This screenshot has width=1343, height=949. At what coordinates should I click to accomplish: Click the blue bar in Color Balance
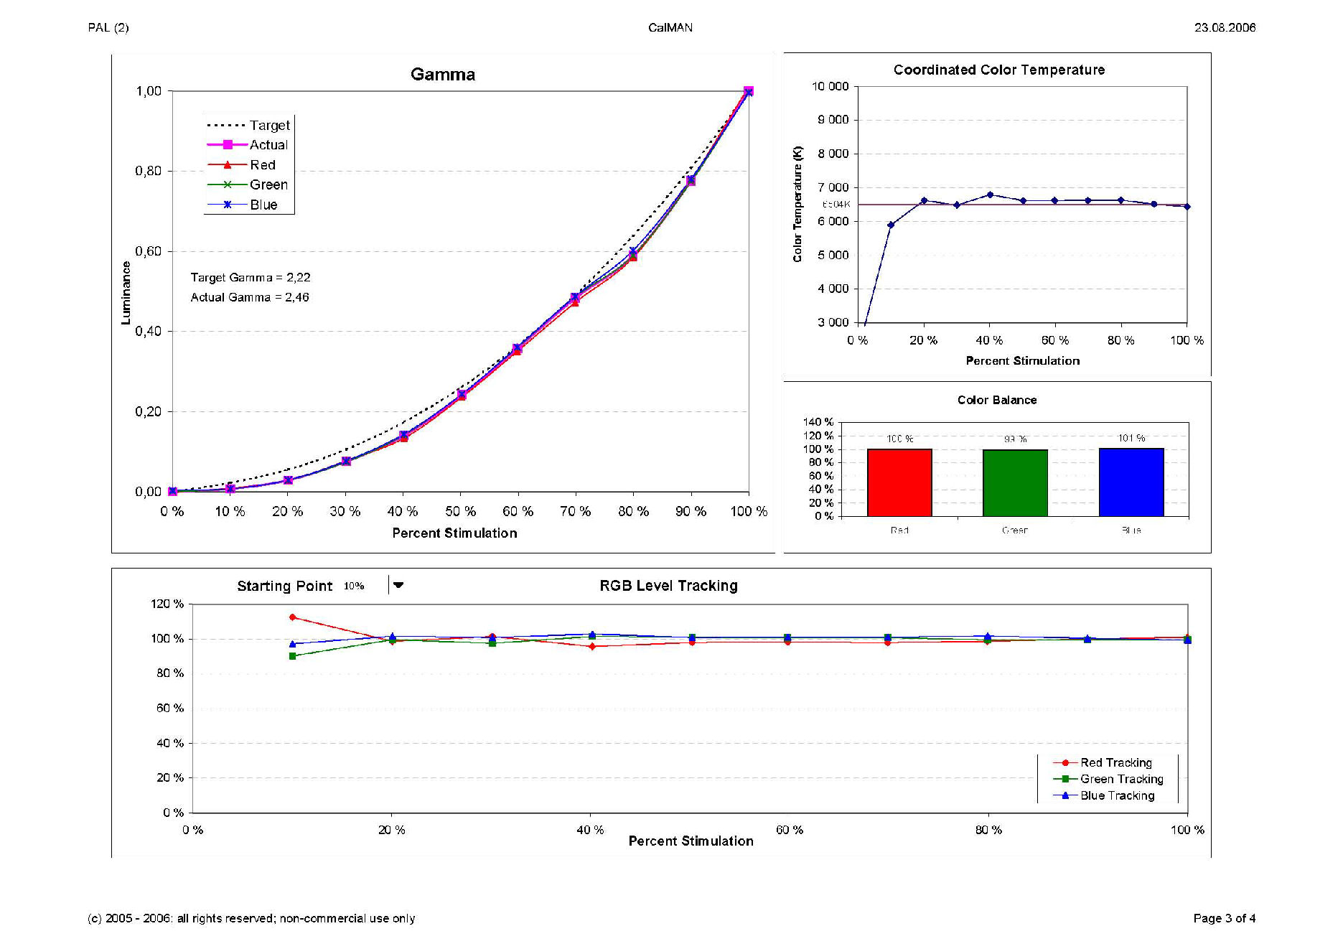[x=1131, y=482]
